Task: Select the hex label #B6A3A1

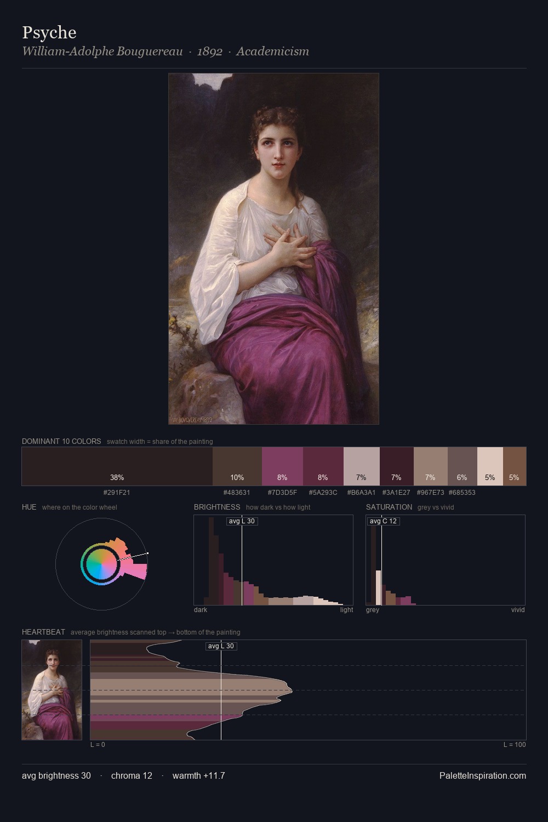Action: (361, 493)
